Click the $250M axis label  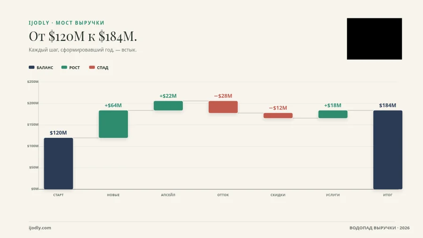(32, 81)
